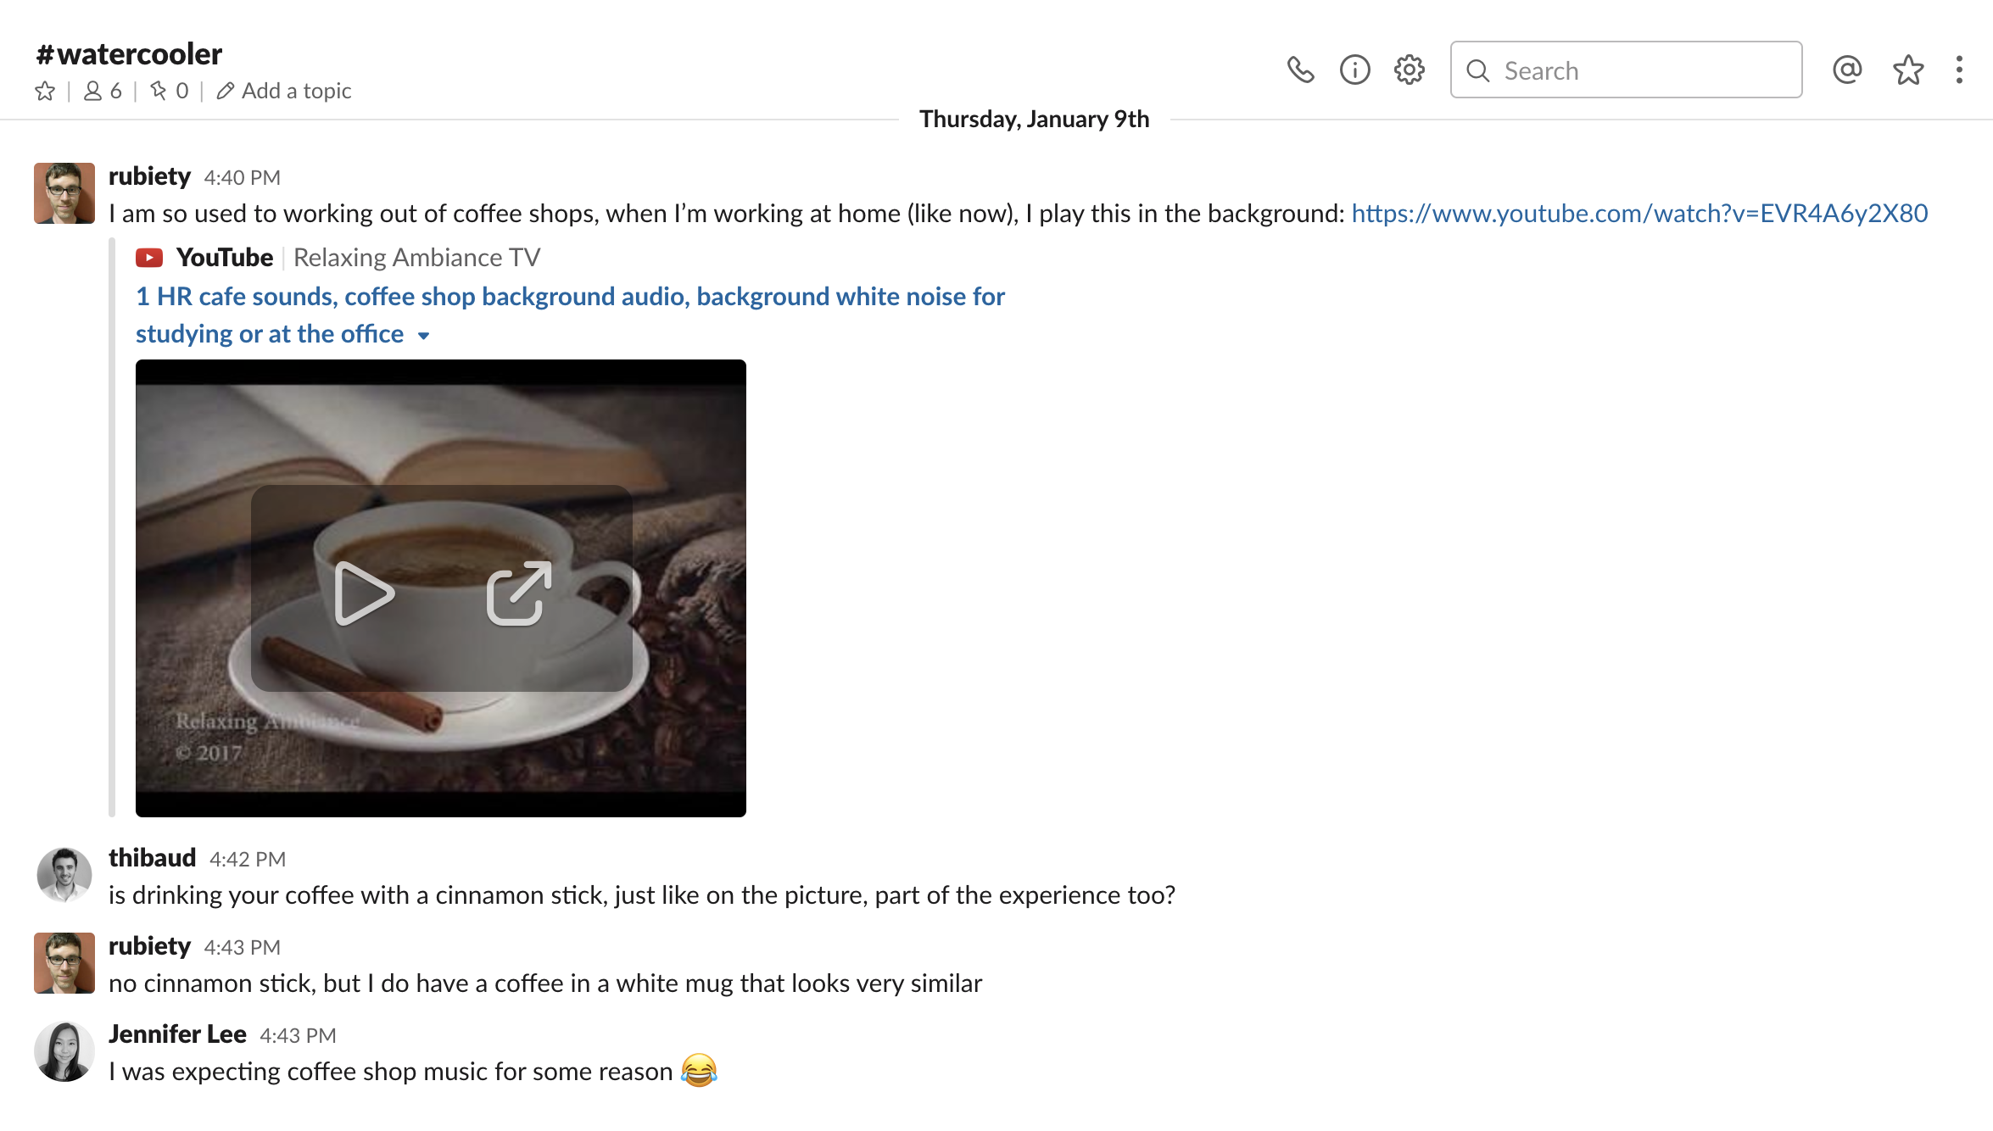The image size is (1993, 1131).
Task: Star the #watercooler channel
Action: click(x=45, y=90)
